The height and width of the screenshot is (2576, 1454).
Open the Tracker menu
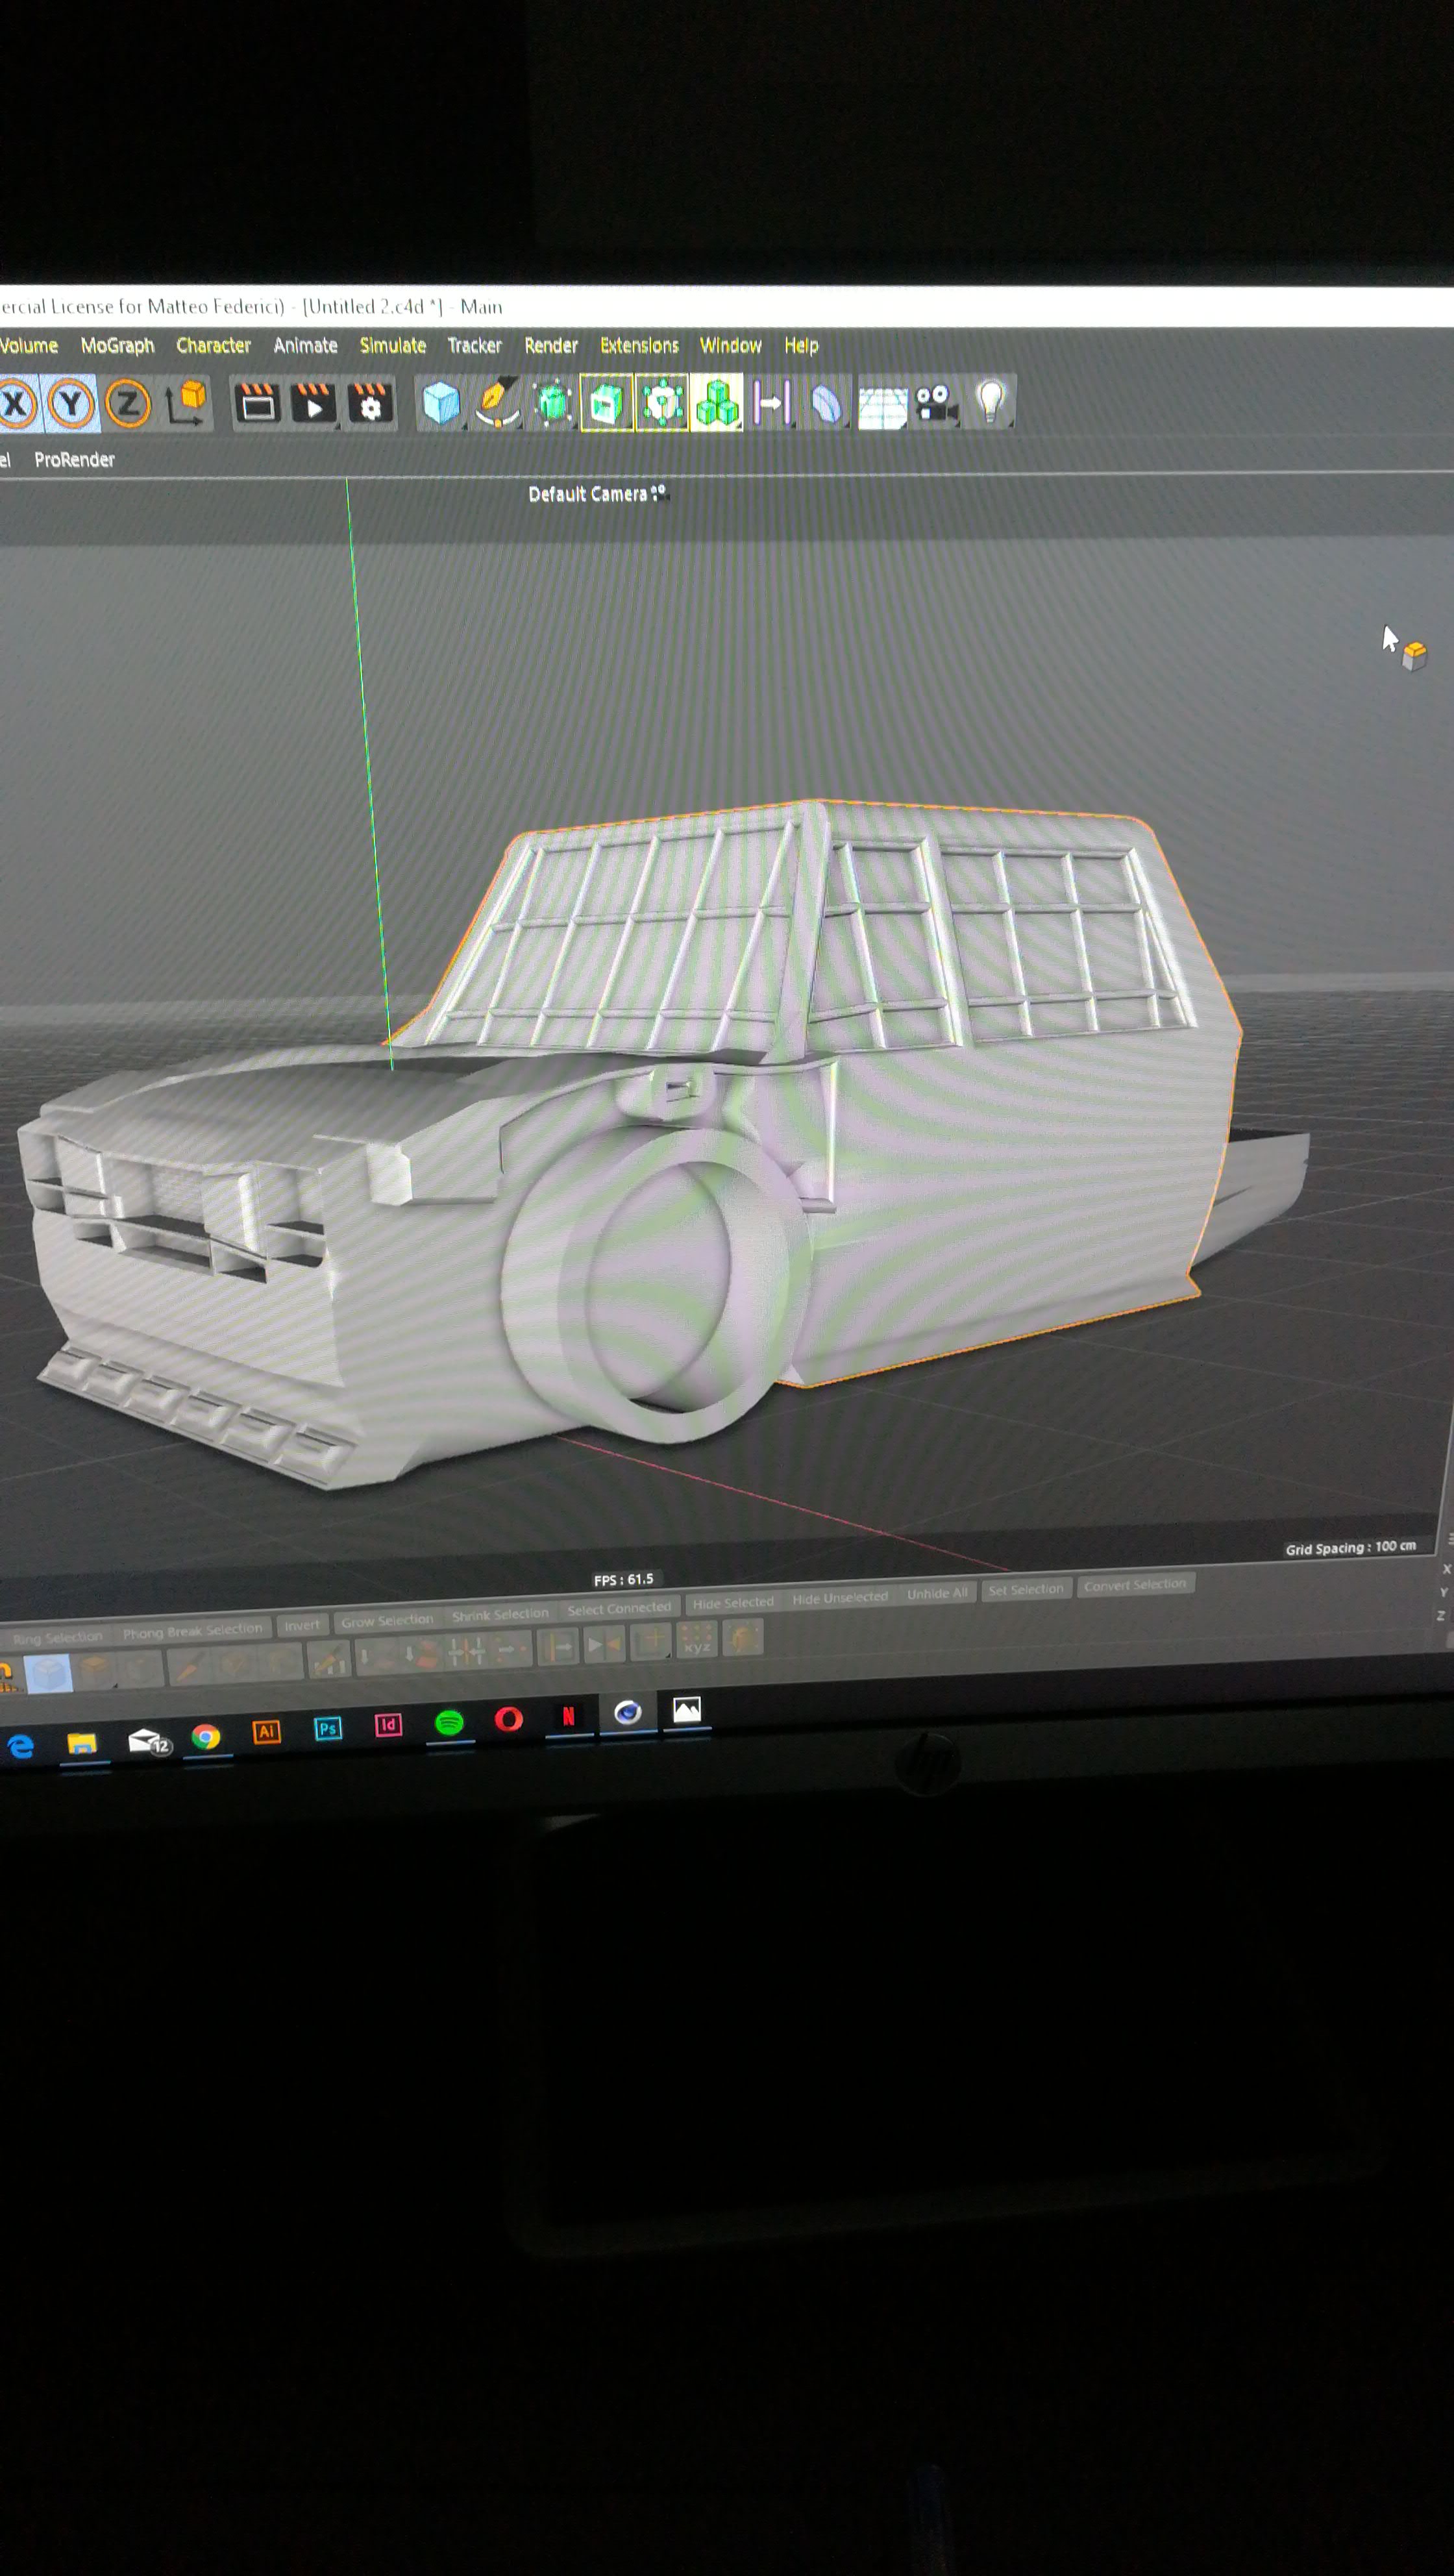(x=474, y=346)
